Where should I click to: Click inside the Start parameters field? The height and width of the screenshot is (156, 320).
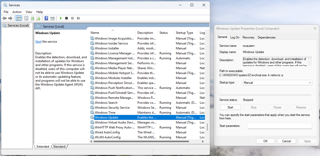279,126
